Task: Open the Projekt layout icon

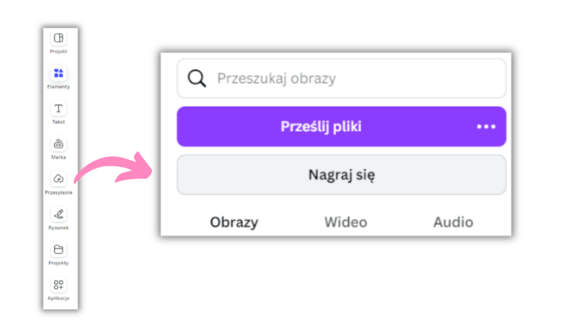Action: pos(58,38)
